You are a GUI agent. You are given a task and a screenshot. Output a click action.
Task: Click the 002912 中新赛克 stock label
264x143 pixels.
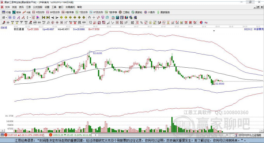pos(254,29)
